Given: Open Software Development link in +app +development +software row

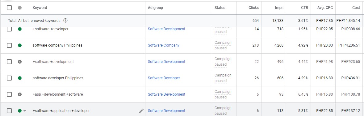Looking at the screenshot, I should click(166, 94).
